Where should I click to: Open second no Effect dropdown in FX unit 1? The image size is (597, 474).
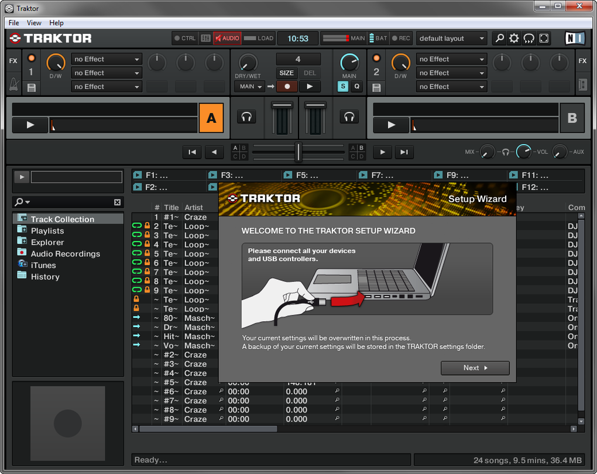click(x=107, y=73)
